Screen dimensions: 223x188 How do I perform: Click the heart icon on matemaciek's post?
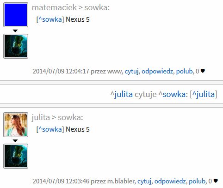coord(203,71)
